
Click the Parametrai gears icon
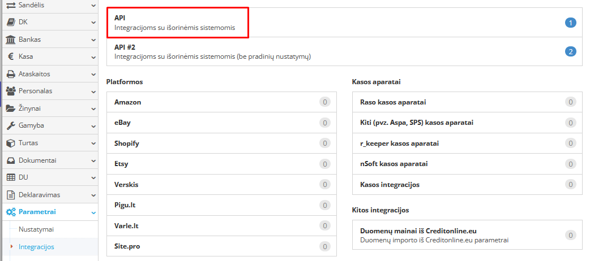[10, 212]
